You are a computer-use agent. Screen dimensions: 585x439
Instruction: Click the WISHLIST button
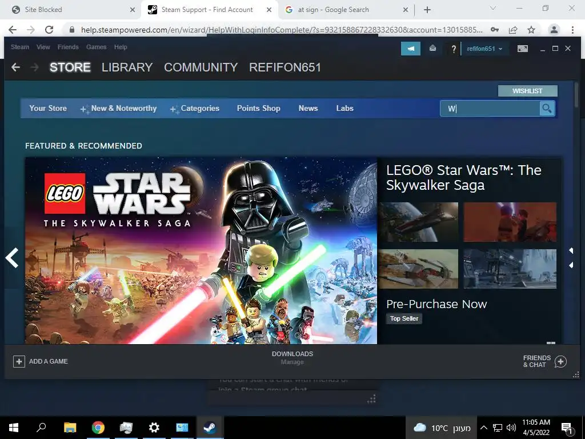(x=527, y=91)
